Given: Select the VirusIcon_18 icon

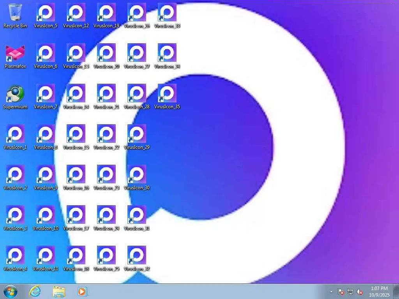Looking at the screenshot, I should [76, 259].
